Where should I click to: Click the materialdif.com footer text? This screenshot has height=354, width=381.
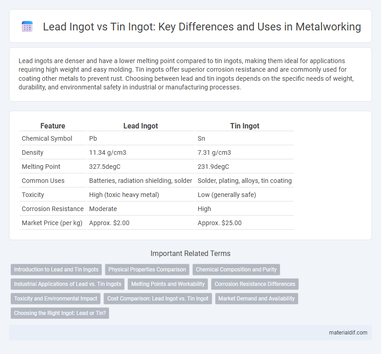pos(348,333)
